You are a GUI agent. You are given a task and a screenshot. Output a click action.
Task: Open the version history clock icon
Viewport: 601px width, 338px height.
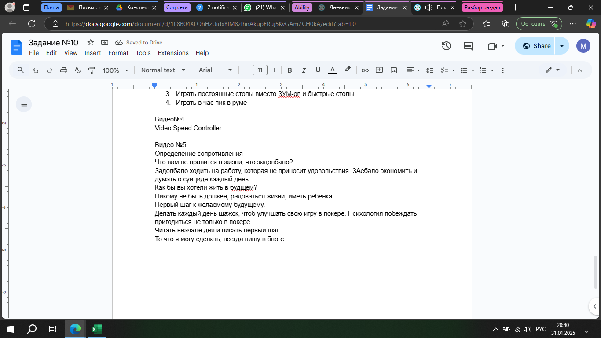pyautogui.click(x=446, y=46)
